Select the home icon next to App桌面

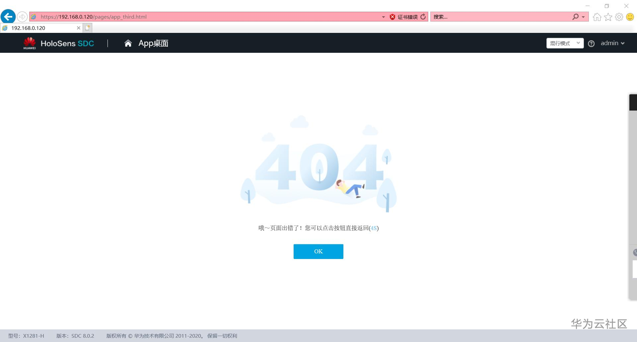(x=128, y=43)
